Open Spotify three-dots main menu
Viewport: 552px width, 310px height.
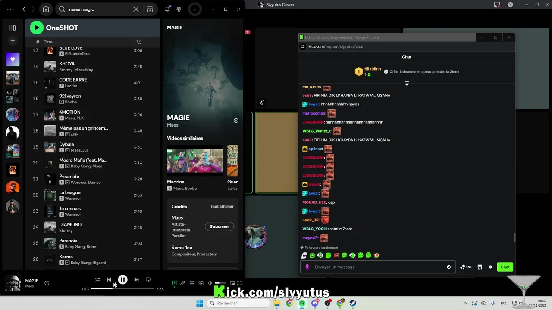(10, 9)
